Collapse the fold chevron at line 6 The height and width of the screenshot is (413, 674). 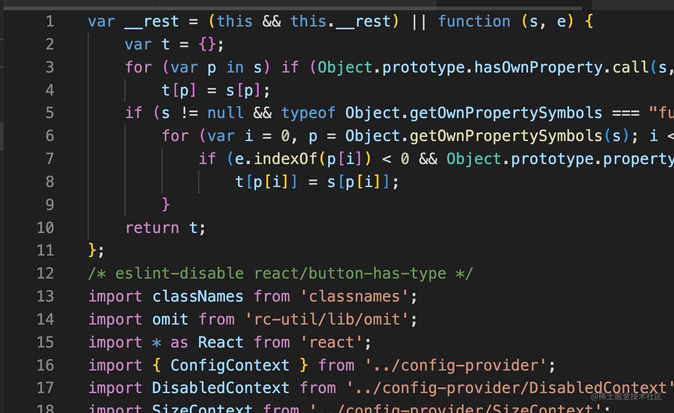73,137
